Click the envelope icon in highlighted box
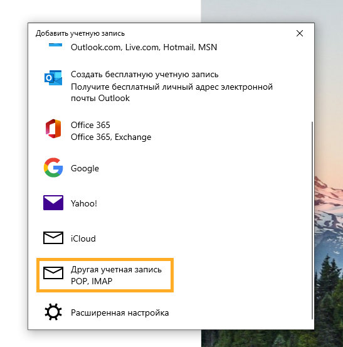The image size is (343, 347). (x=53, y=273)
